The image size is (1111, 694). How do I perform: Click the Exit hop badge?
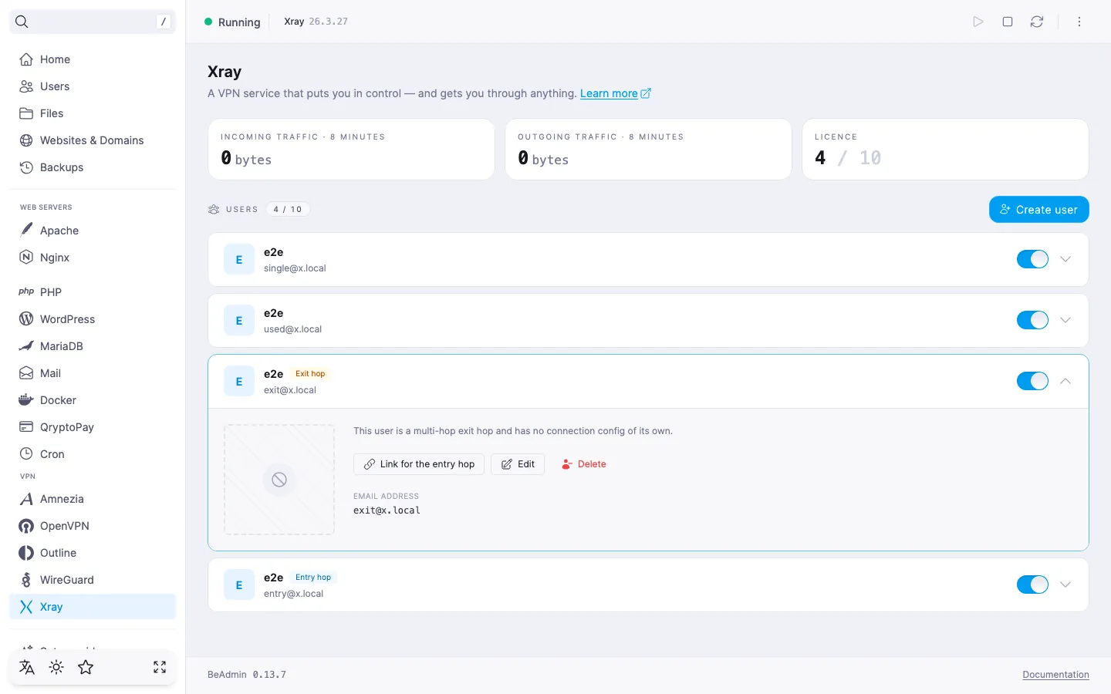click(310, 374)
